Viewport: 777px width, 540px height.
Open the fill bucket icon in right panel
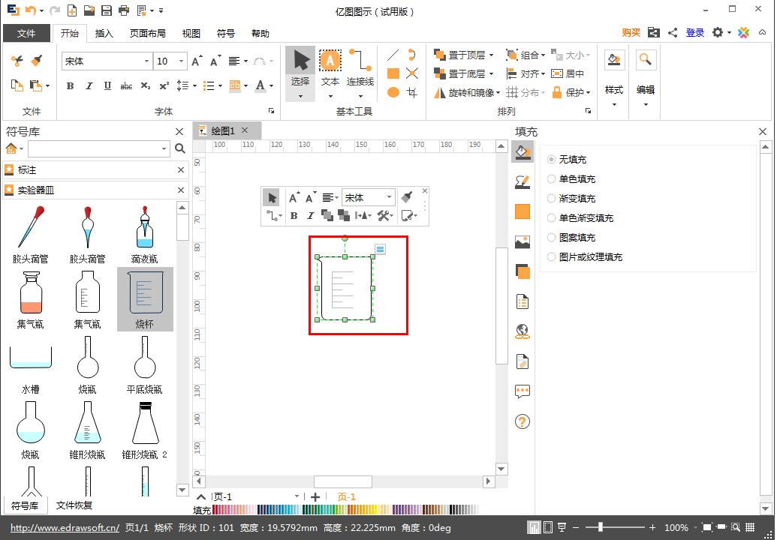point(521,151)
